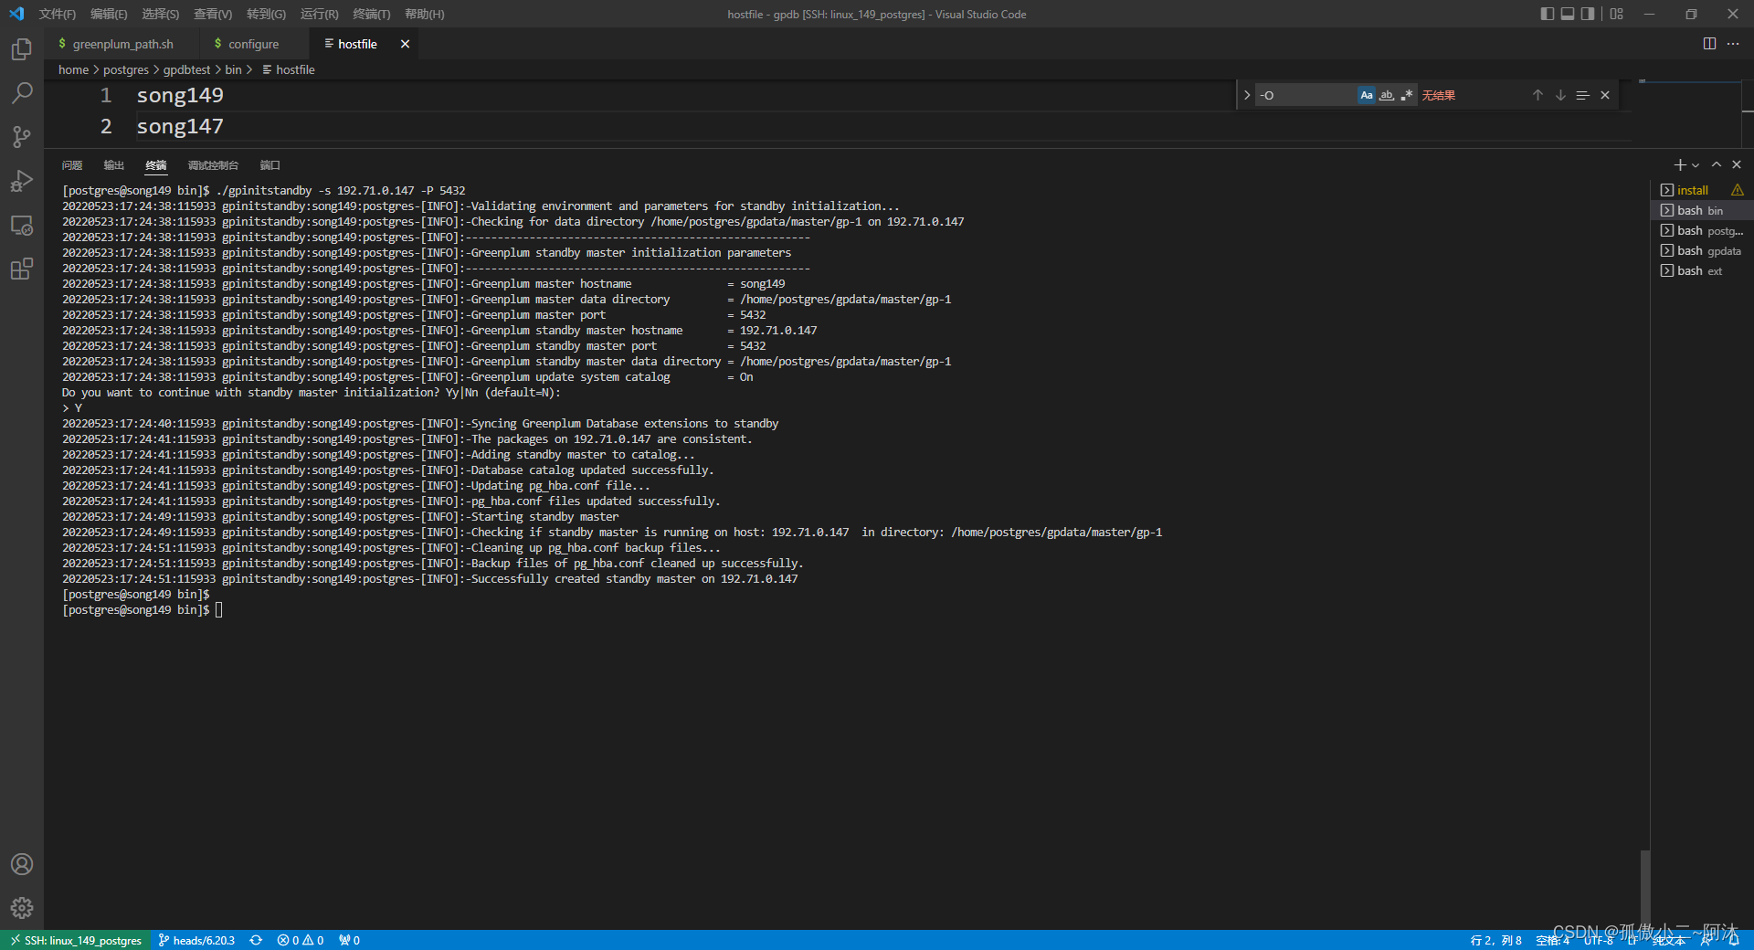Open the Manage gear settings icon
The height and width of the screenshot is (950, 1754).
(x=22, y=908)
